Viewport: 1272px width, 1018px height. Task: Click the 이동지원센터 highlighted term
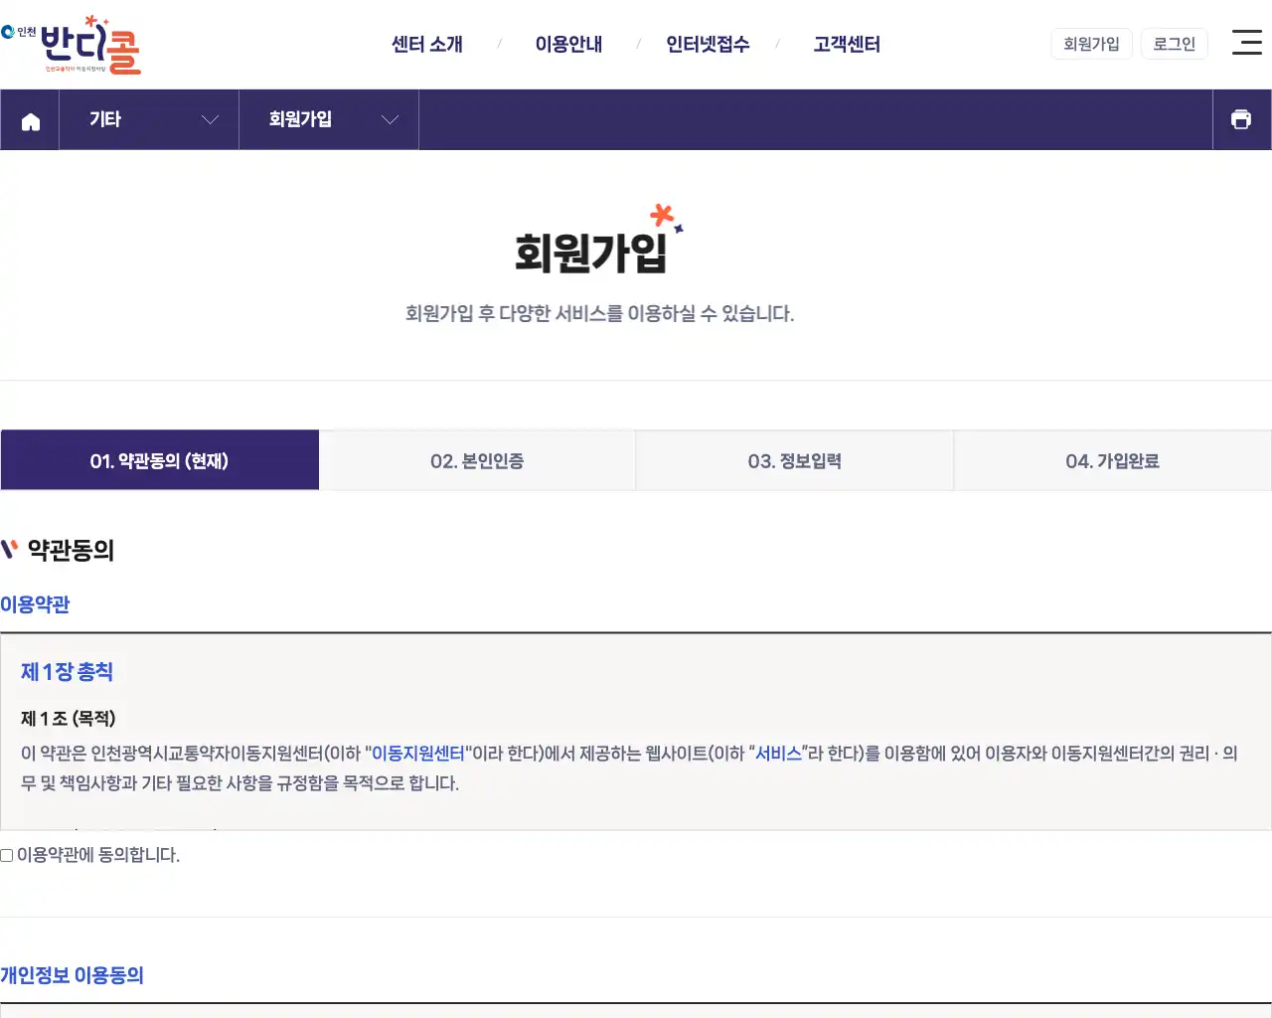(x=418, y=754)
